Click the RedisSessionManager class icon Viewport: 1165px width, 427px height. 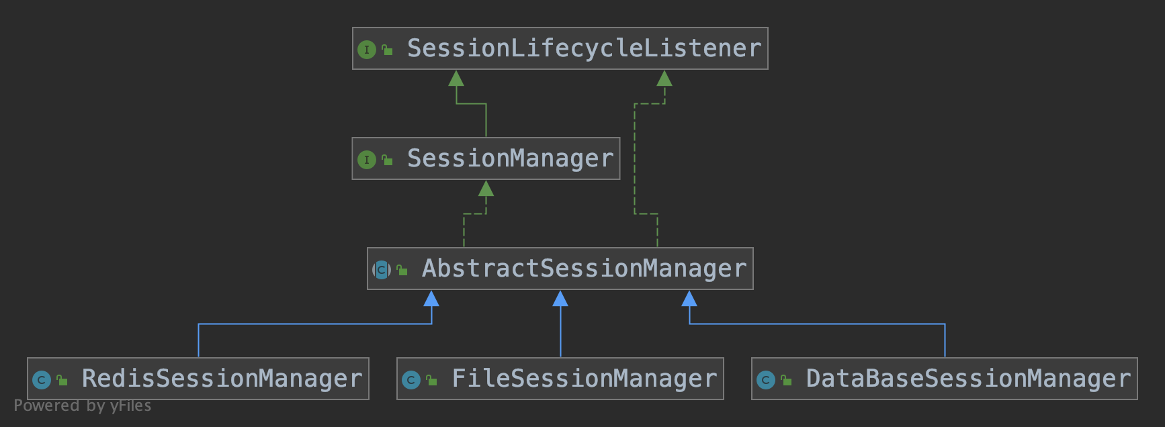click(x=42, y=380)
